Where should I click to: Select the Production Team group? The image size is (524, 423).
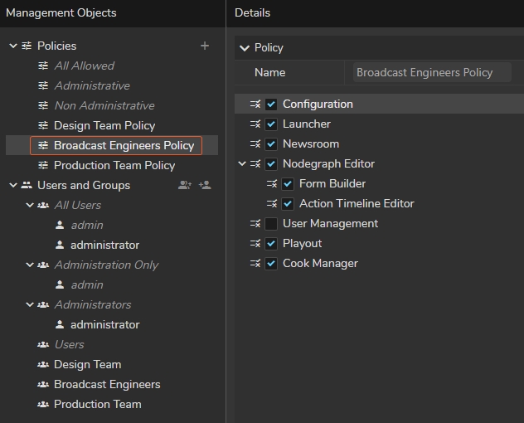click(x=97, y=404)
